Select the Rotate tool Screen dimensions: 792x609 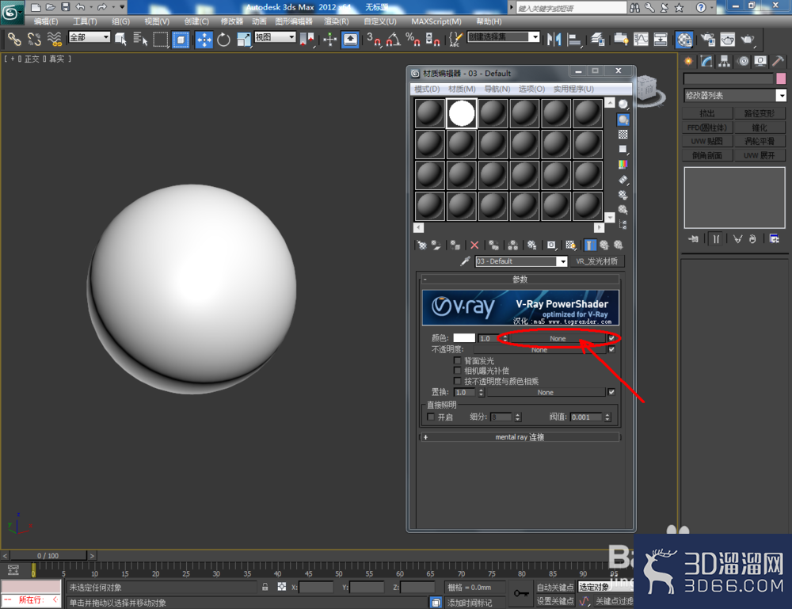(223, 40)
